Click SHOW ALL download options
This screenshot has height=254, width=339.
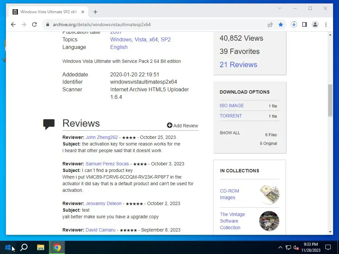230,133
